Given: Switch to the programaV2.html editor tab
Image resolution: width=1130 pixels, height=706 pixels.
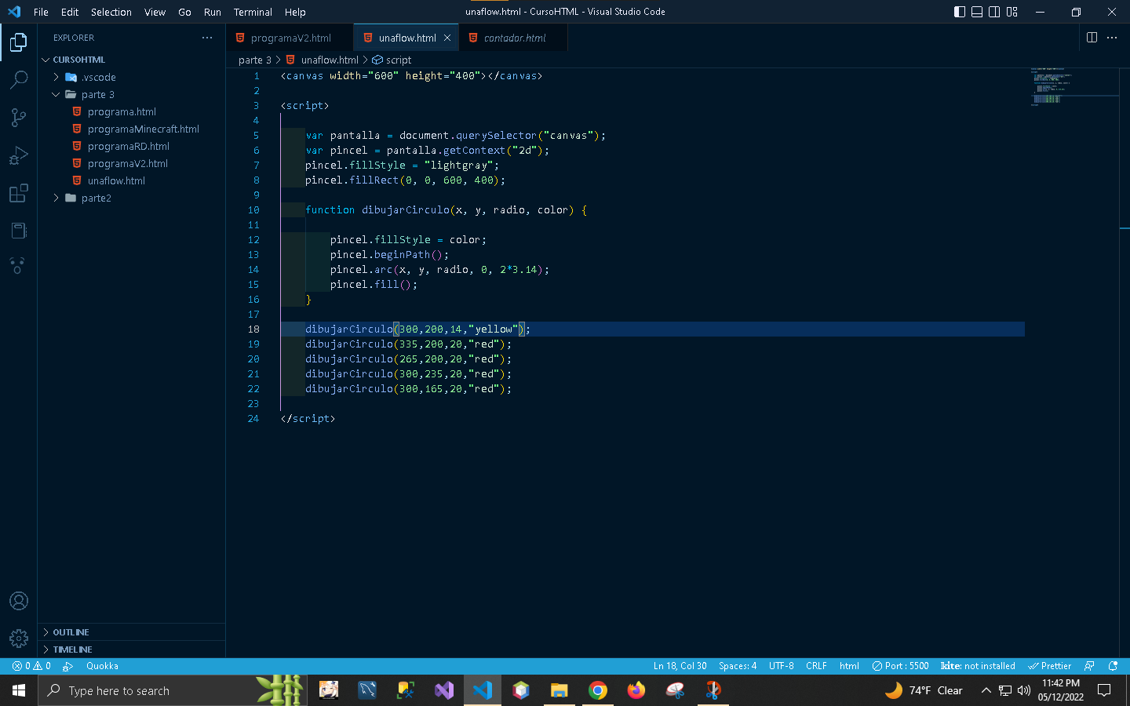Looking at the screenshot, I should click(x=290, y=38).
